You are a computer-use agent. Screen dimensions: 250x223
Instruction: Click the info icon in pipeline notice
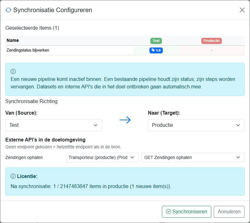point(13,72)
